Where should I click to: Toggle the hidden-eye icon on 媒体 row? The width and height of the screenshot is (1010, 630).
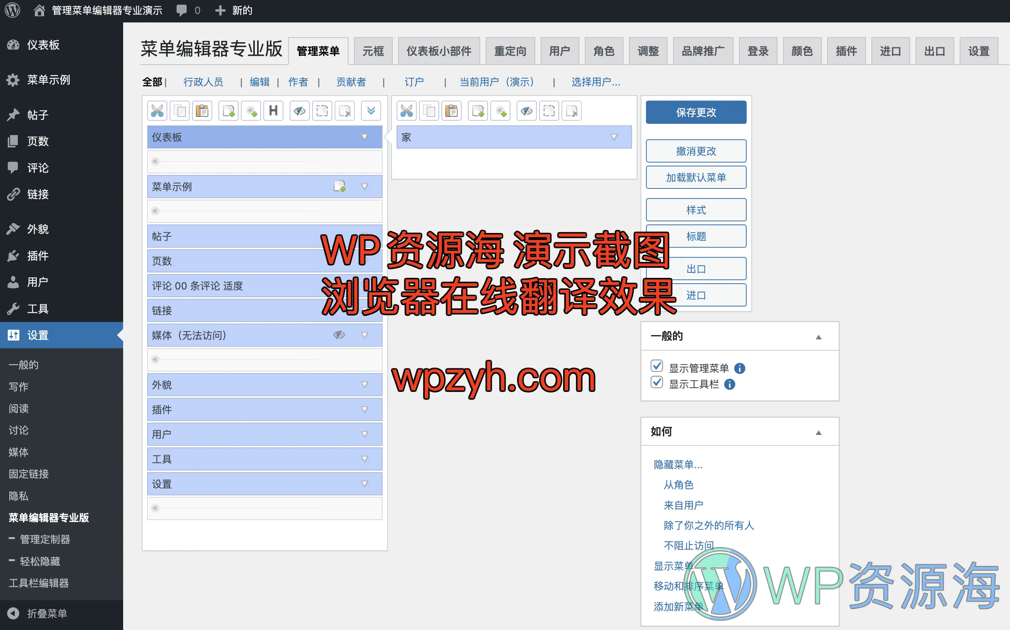(340, 335)
